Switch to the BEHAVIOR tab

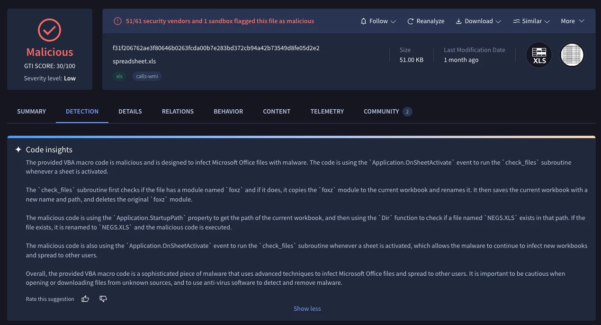pos(228,112)
